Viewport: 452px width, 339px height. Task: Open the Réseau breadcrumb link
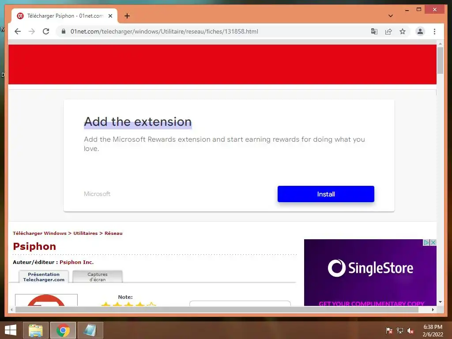[113, 233]
